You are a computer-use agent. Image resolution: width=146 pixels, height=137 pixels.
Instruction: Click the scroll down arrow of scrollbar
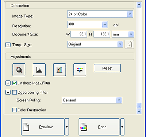tap(139, 111)
